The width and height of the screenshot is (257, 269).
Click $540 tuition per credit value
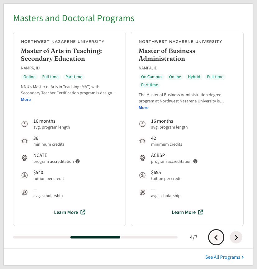click(38, 172)
